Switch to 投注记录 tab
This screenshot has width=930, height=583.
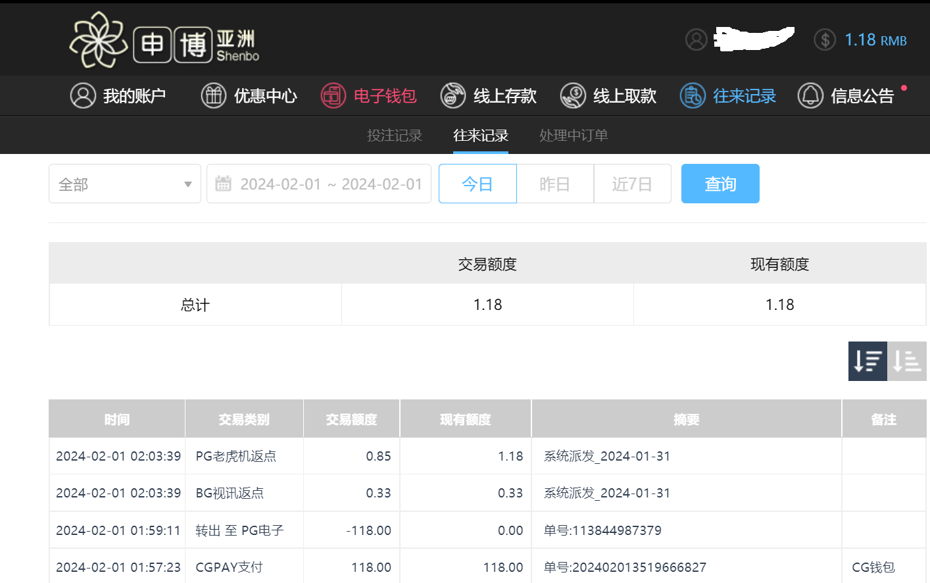(395, 136)
